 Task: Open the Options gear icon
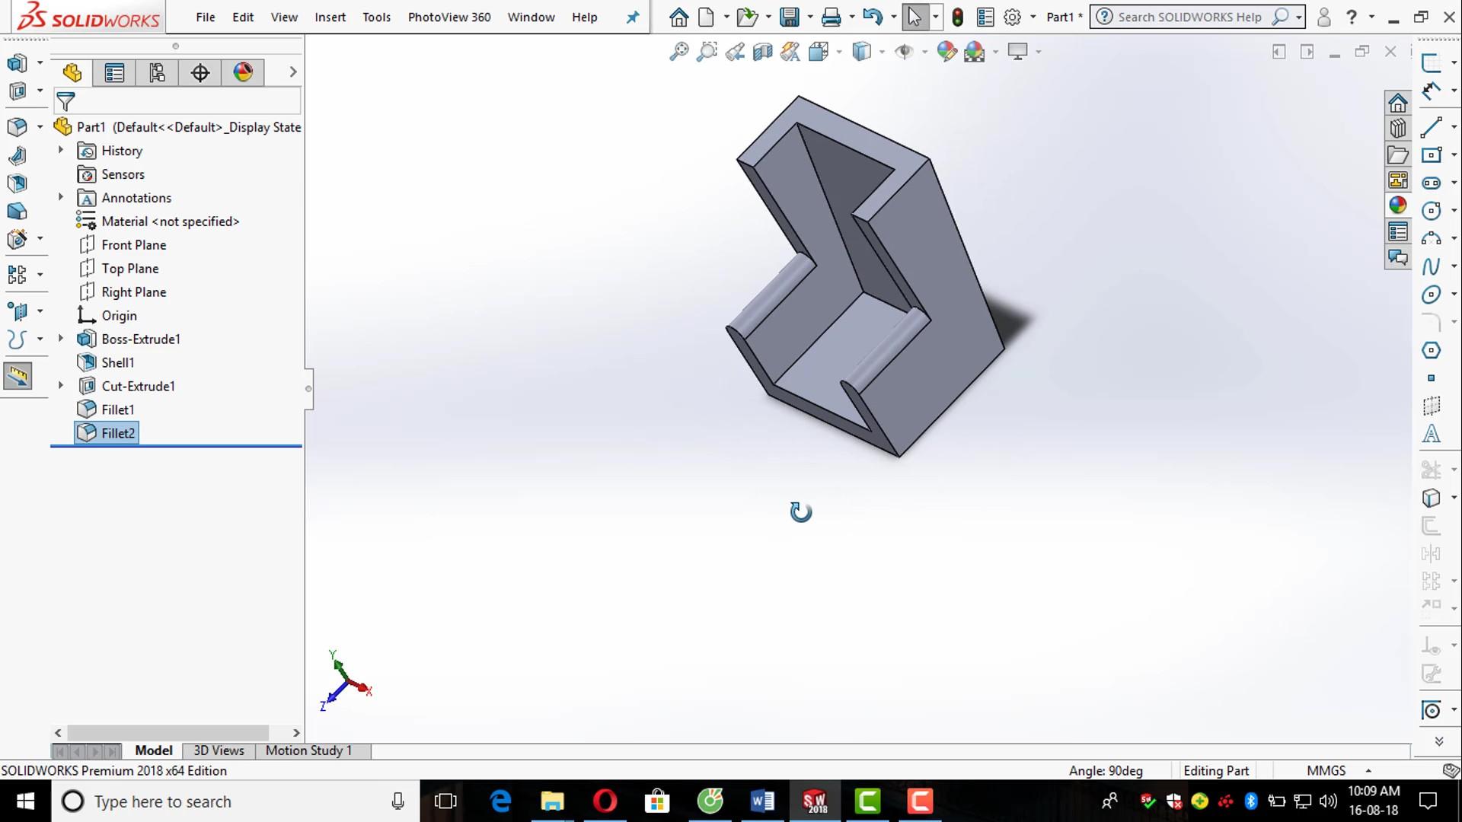[x=1012, y=17]
